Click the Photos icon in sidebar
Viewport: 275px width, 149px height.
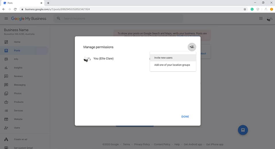(6, 94)
